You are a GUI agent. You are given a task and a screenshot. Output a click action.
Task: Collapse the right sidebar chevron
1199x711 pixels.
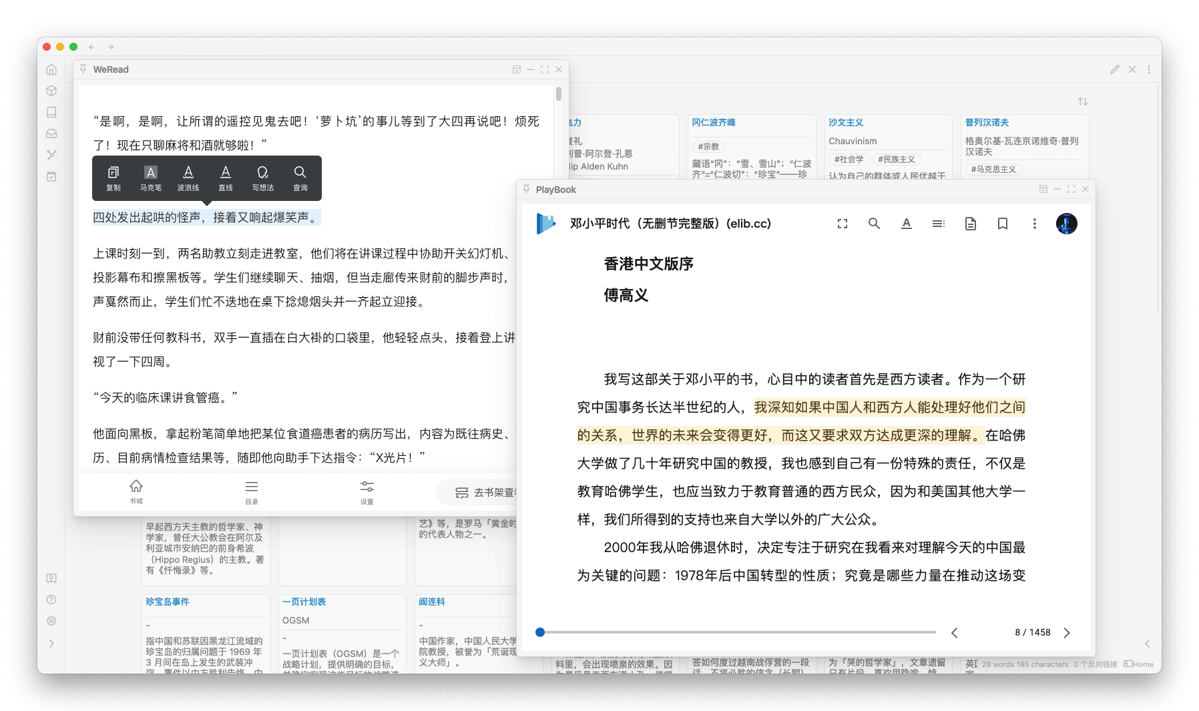1147,644
